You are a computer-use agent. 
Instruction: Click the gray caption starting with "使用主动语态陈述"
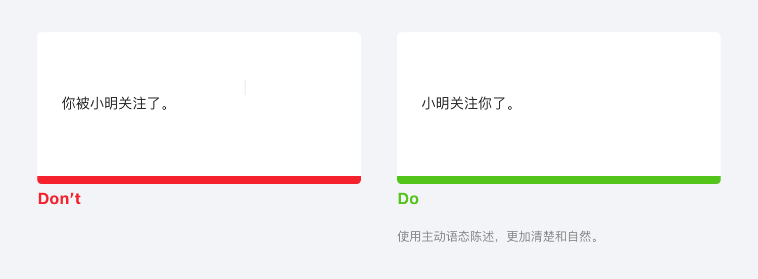498,237
